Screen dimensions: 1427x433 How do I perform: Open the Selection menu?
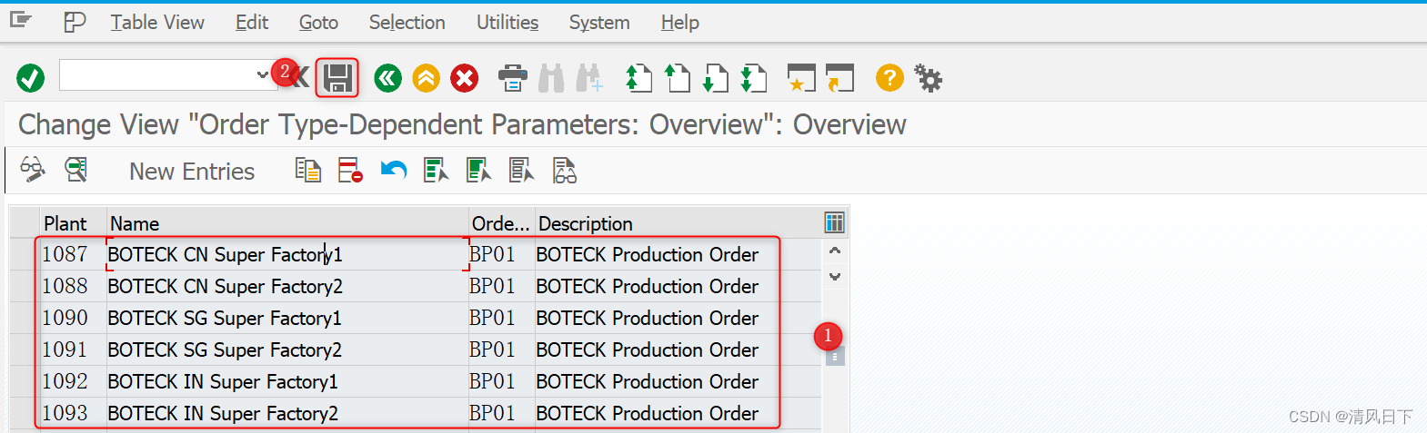tap(407, 23)
